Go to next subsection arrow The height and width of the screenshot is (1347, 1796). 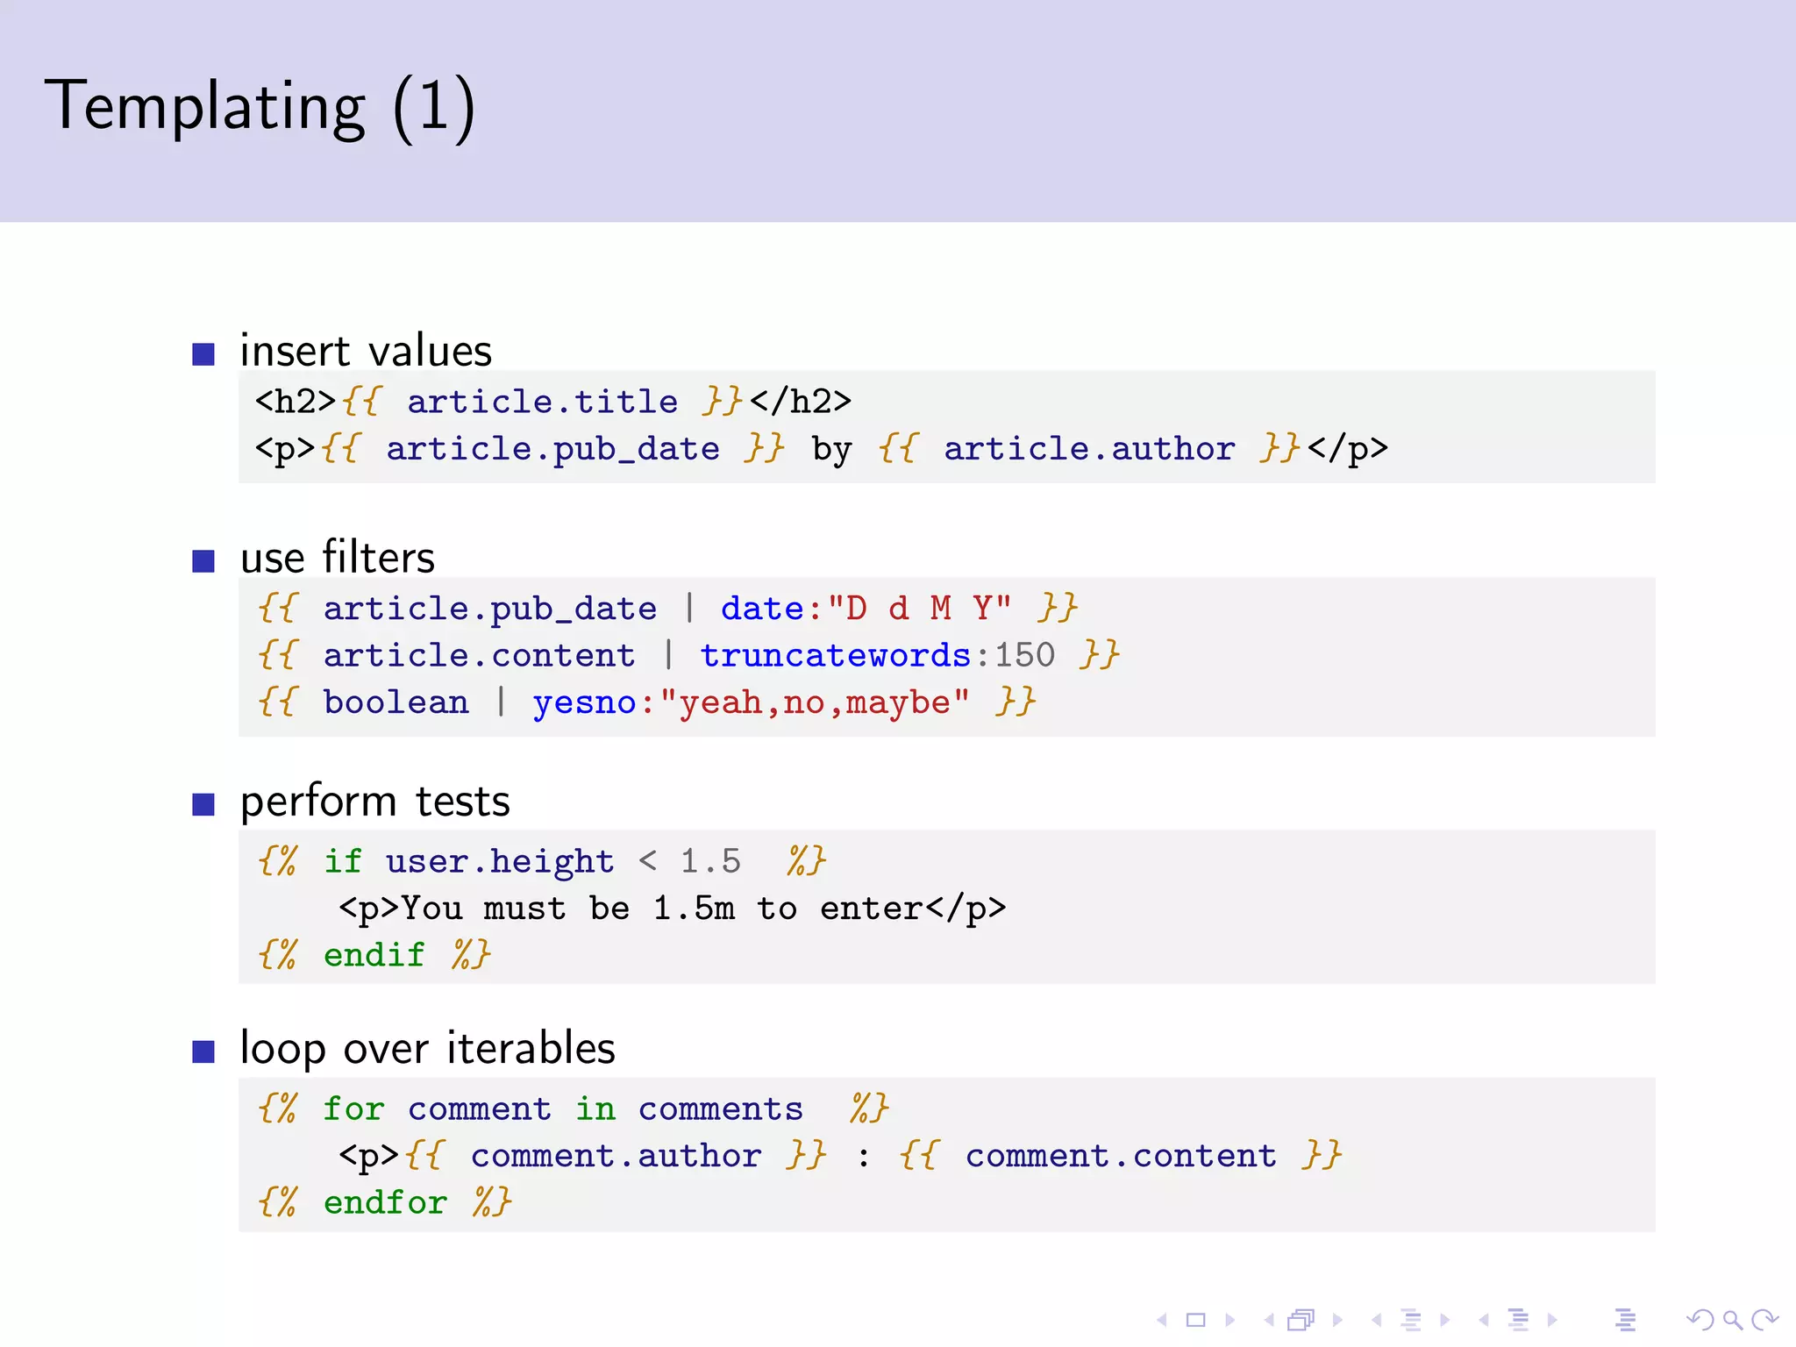[1444, 1320]
